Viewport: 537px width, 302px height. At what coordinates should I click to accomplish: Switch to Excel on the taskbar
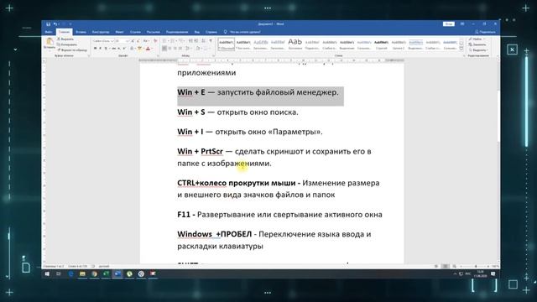click(107, 274)
